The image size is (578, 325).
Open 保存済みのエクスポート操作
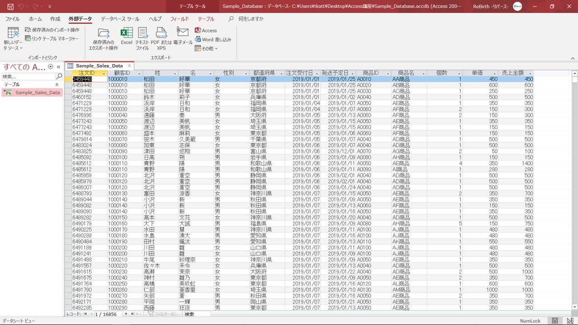click(x=103, y=38)
